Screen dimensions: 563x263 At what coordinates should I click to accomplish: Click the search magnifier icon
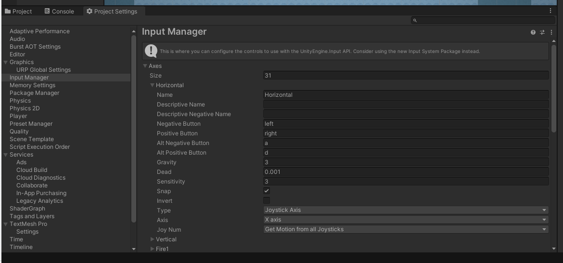[x=415, y=21]
